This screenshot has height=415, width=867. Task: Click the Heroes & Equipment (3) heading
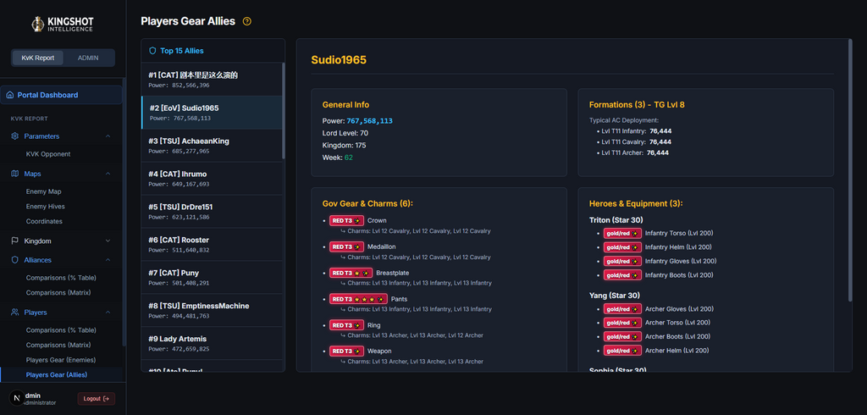(636, 203)
